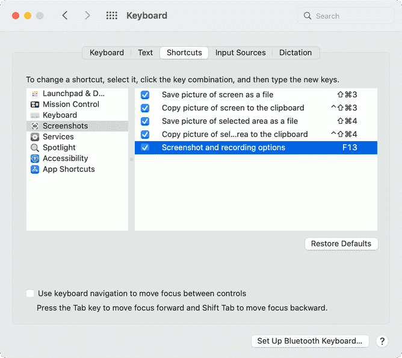
Task: Click the App Shortcuts category icon
Action: [x=35, y=169]
